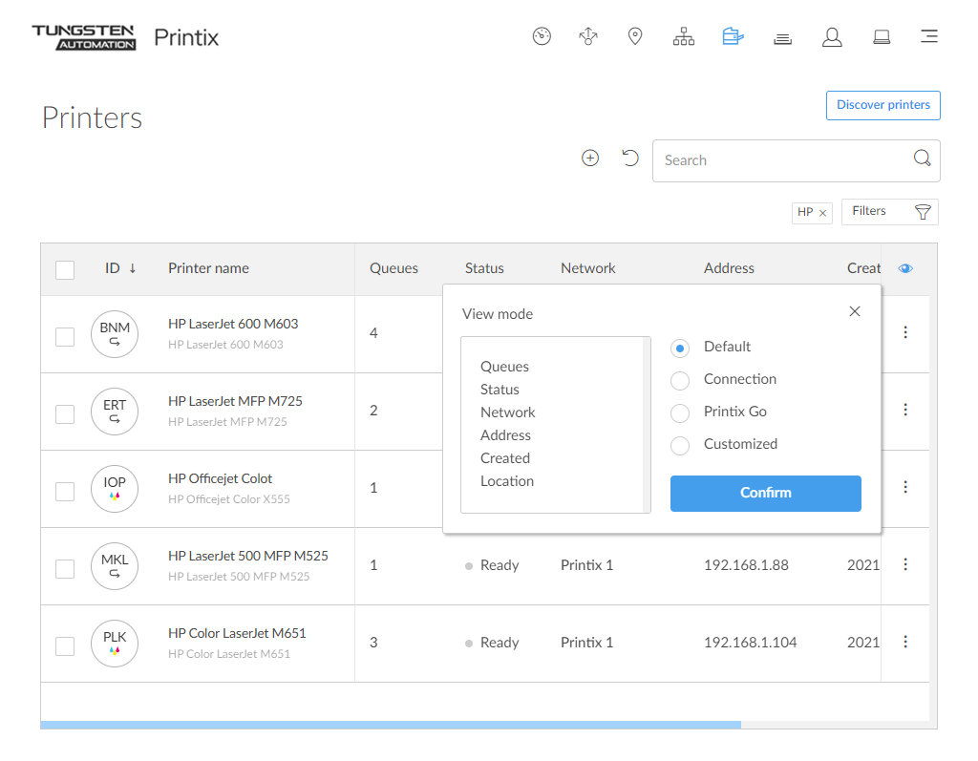978x761 pixels.
Task: Click into the Search input field
Action: (778, 160)
